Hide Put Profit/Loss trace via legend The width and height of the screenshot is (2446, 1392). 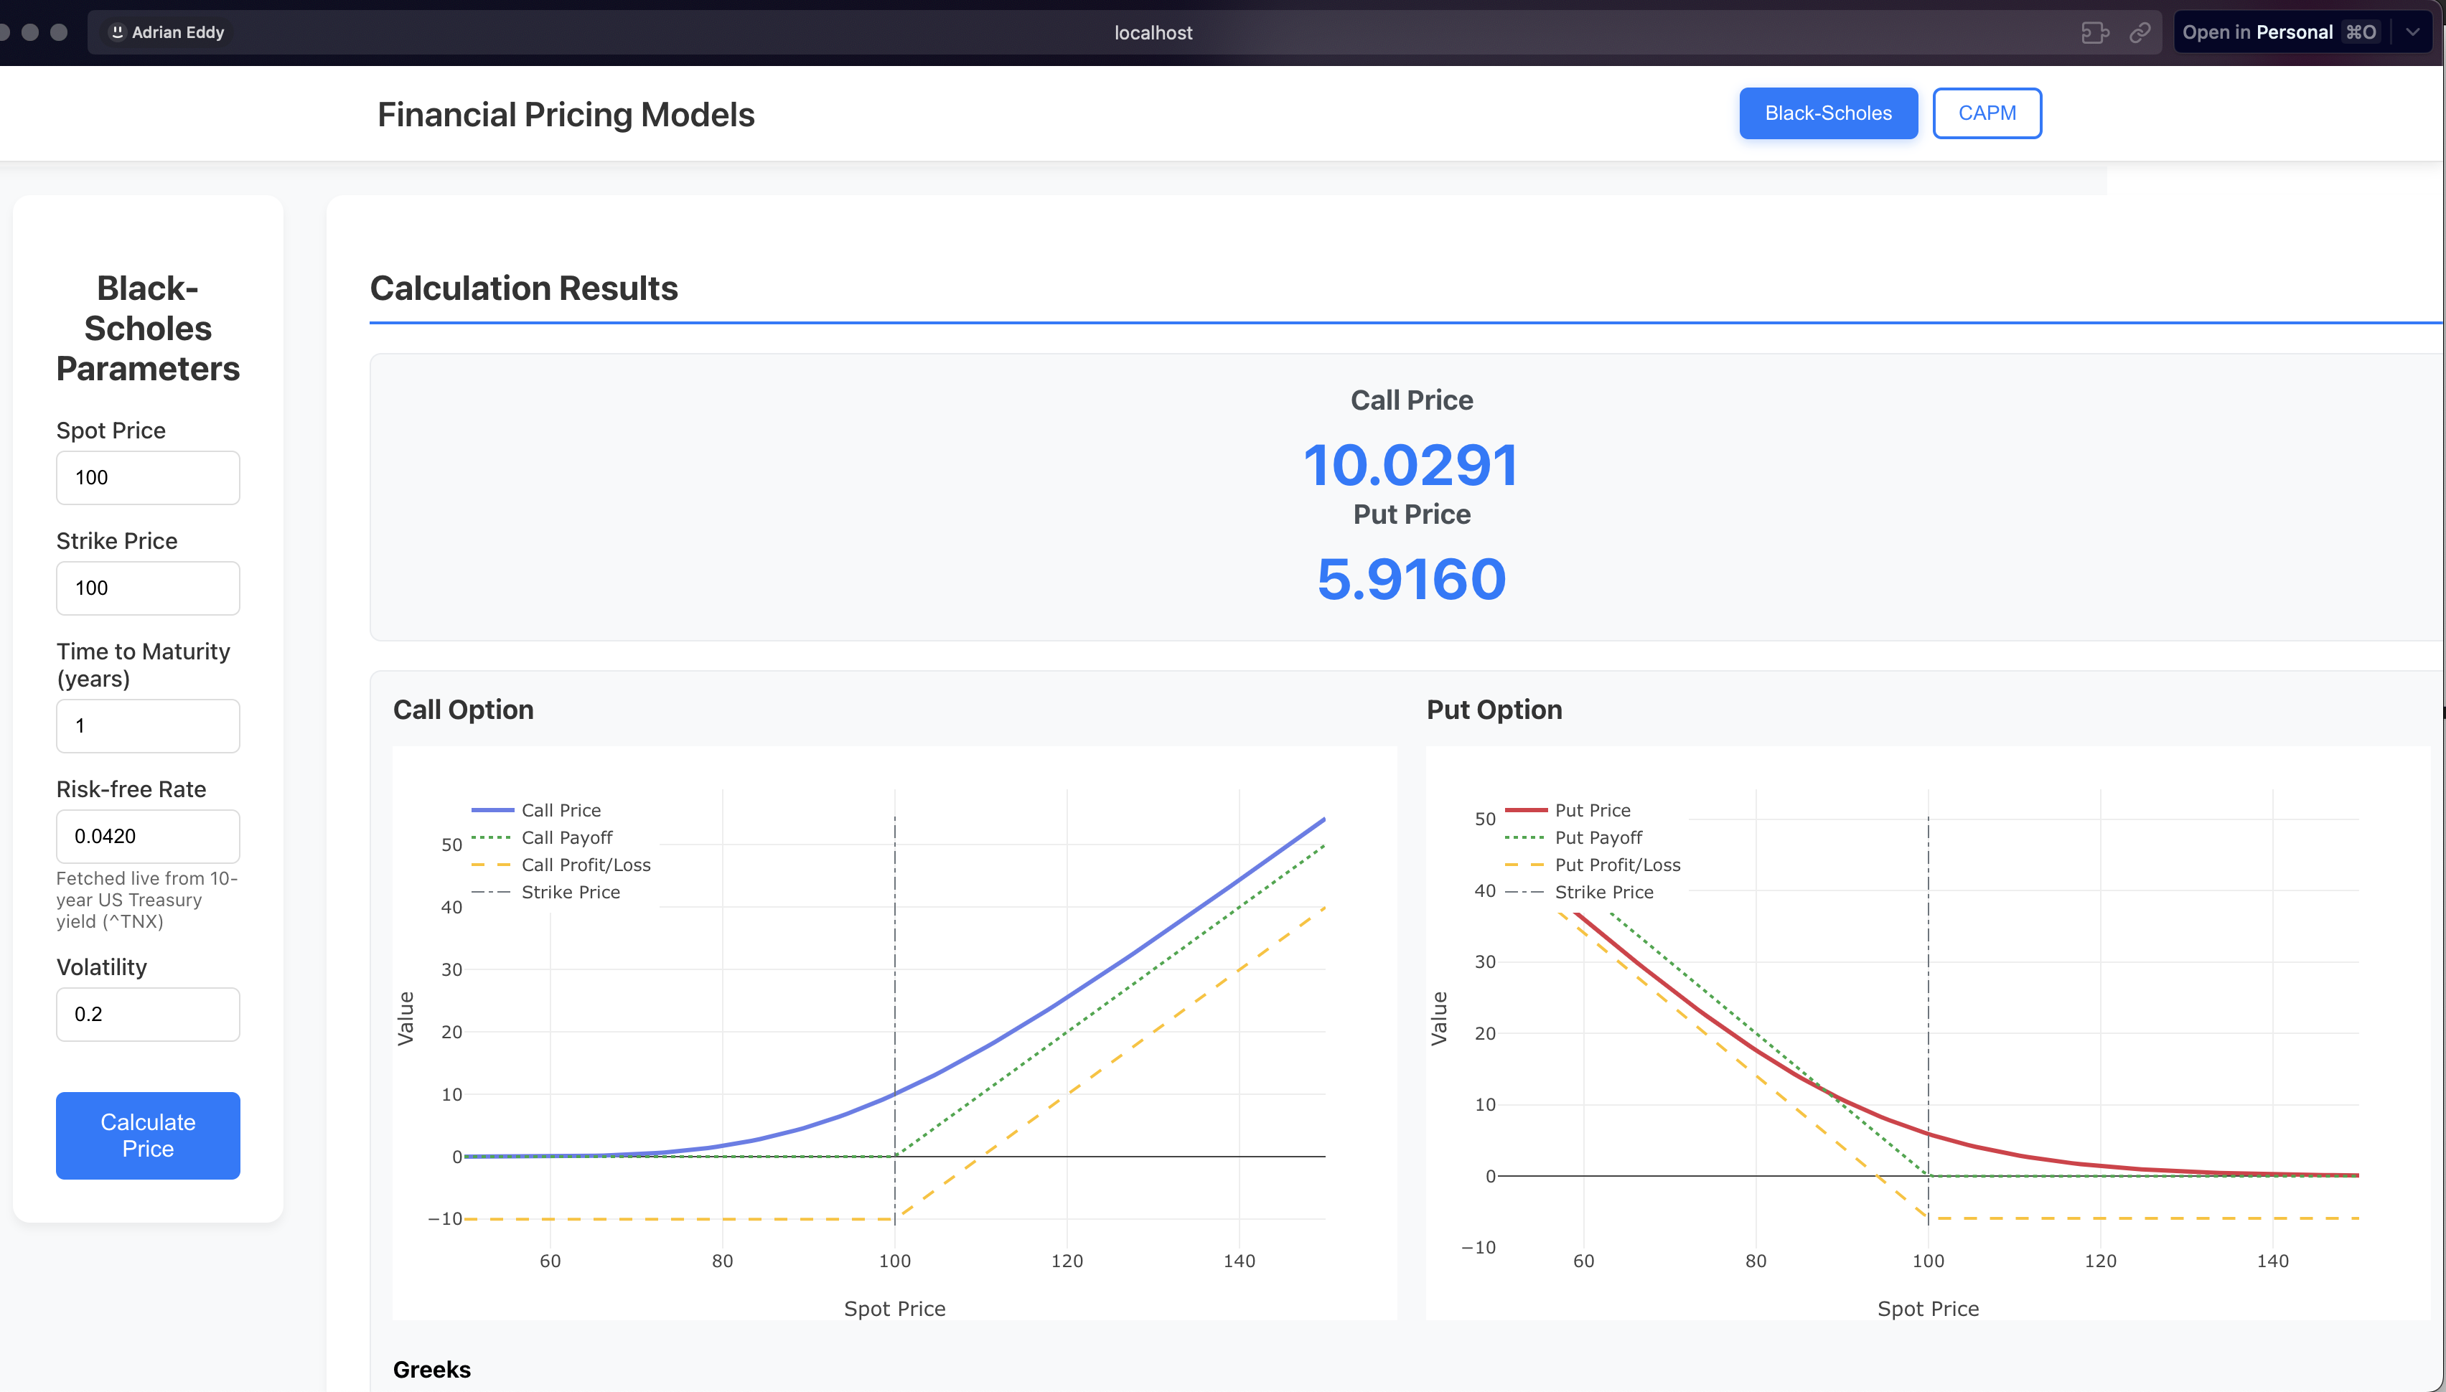1617,865
